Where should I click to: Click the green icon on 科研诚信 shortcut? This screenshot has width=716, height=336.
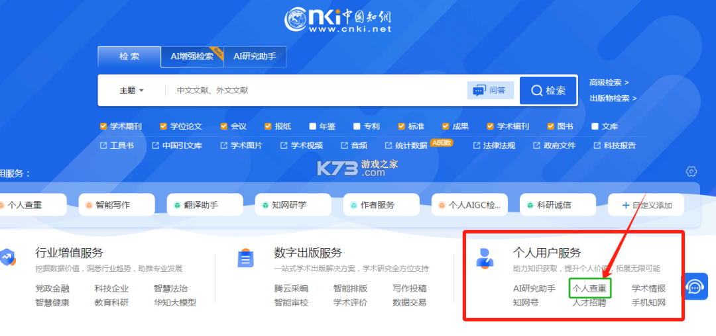tap(530, 205)
